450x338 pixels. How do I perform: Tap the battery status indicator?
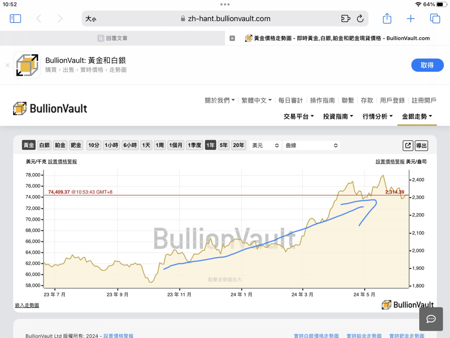coord(441,5)
